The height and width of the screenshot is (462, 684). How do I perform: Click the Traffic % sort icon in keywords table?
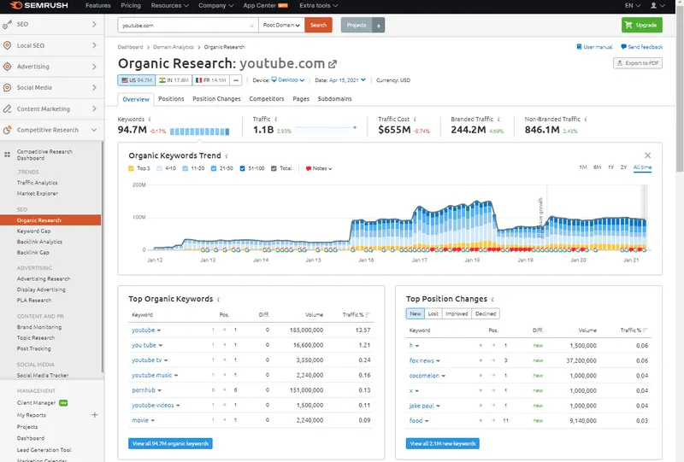pos(368,314)
